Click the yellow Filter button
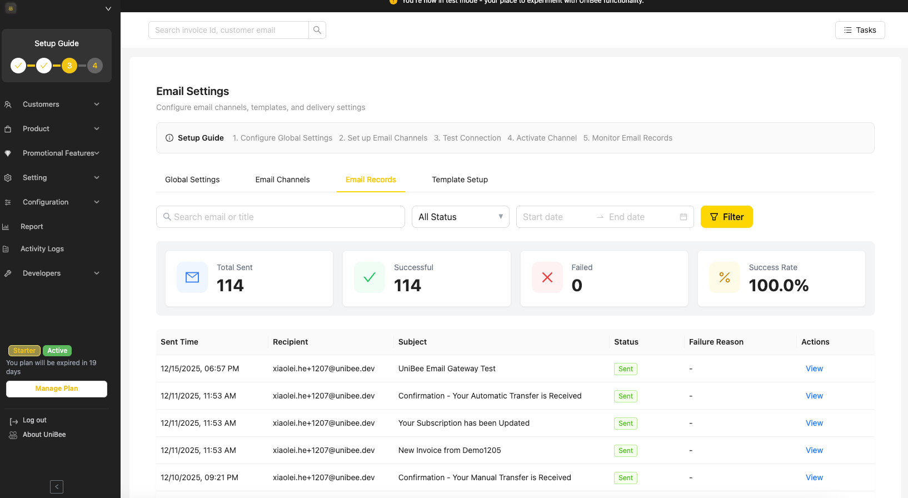Screen dimensions: 908x498 [x=727, y=217]
